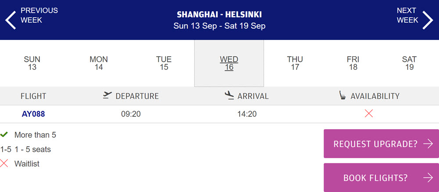Select the highlighted WED 16 tab

tap(229, 63)
